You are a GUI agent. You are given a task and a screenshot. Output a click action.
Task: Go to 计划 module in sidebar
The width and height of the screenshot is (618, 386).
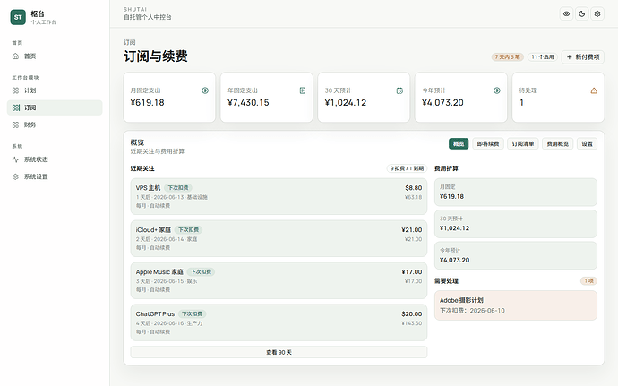[x=55, y=90]
